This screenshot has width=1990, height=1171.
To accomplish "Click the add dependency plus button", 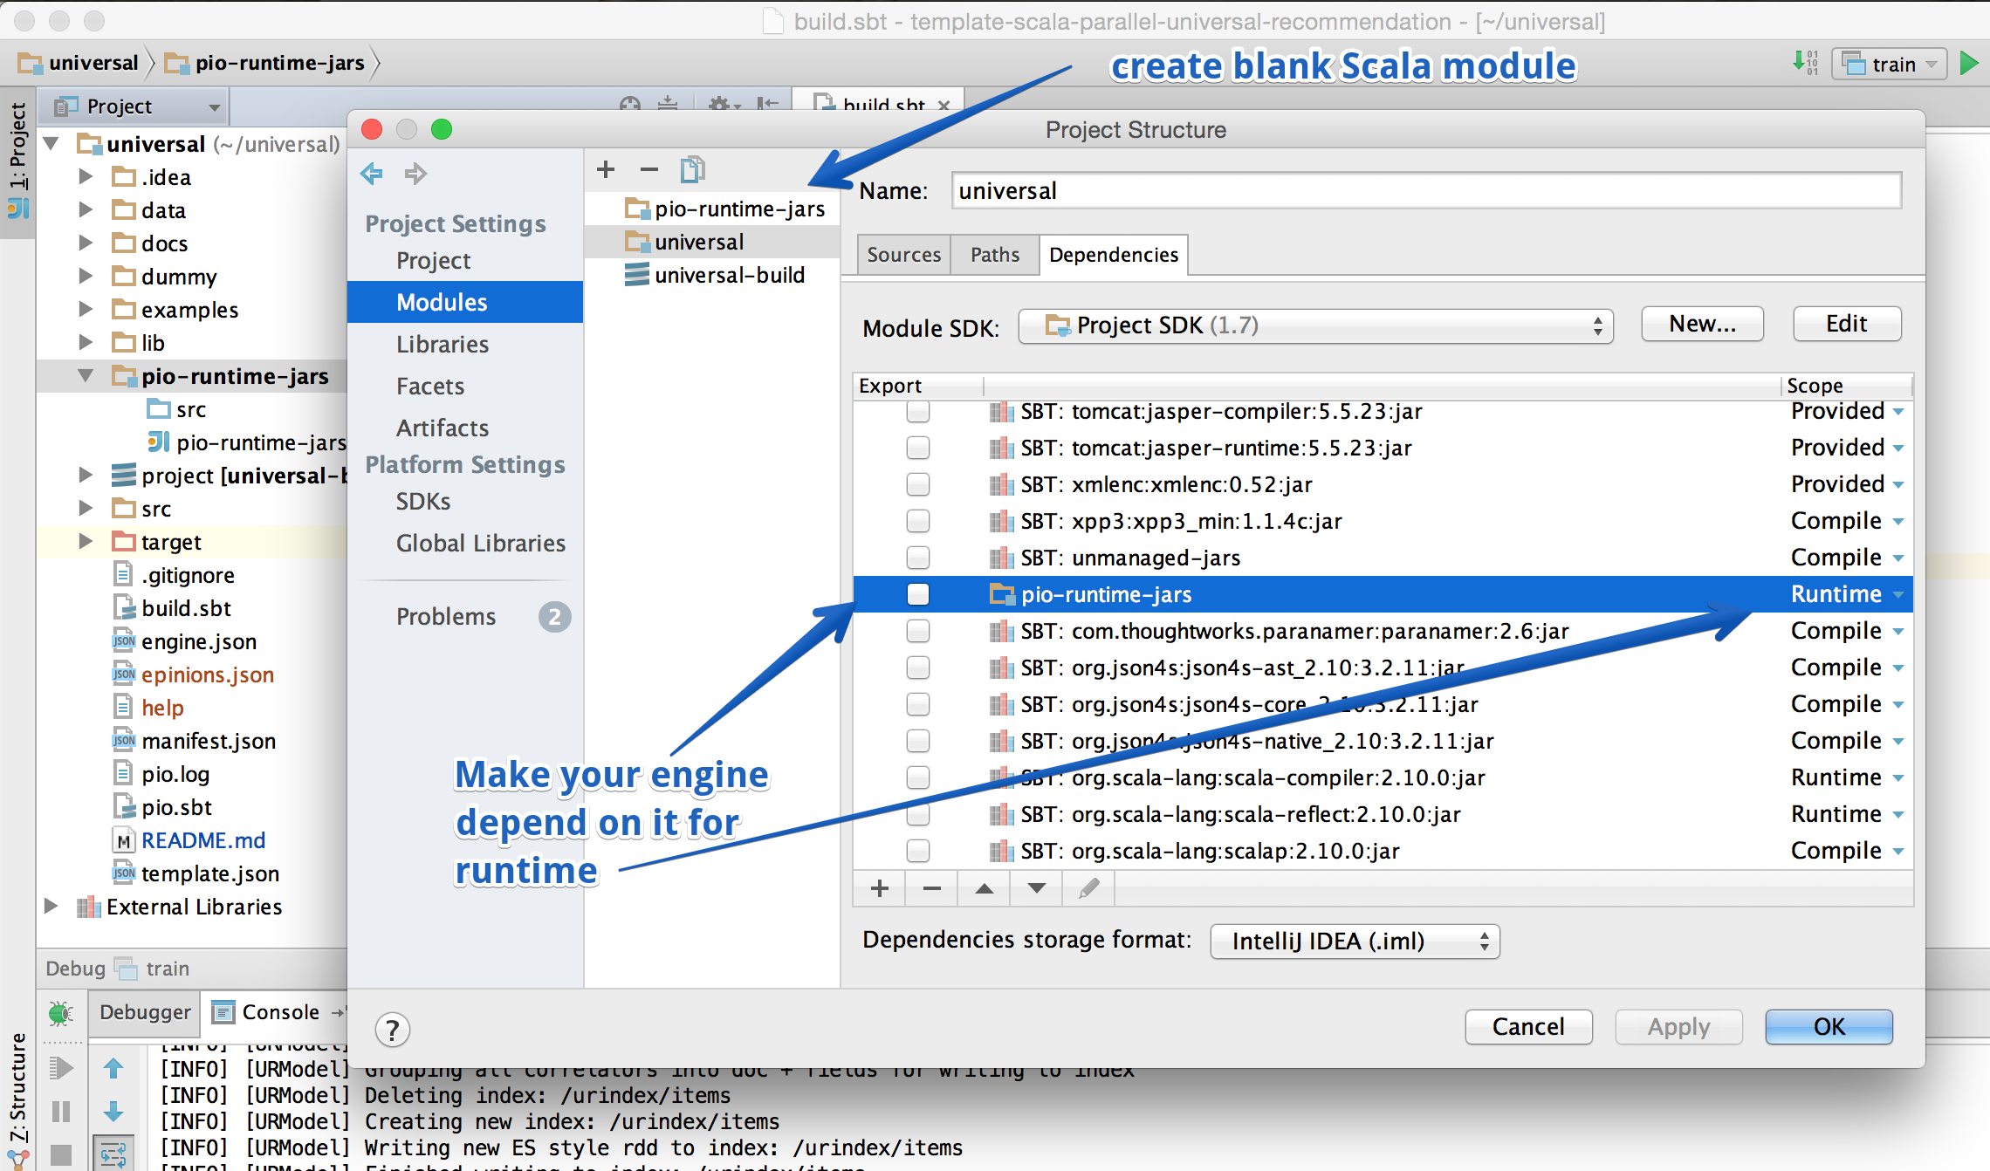I will (880, 888).
